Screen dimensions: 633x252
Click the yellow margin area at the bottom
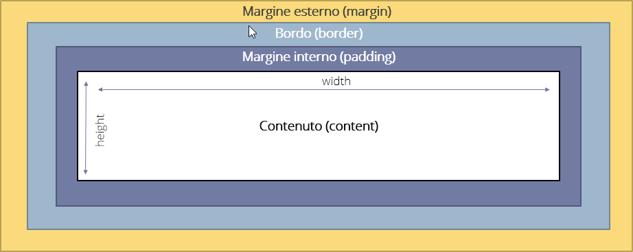coord(316,241)
